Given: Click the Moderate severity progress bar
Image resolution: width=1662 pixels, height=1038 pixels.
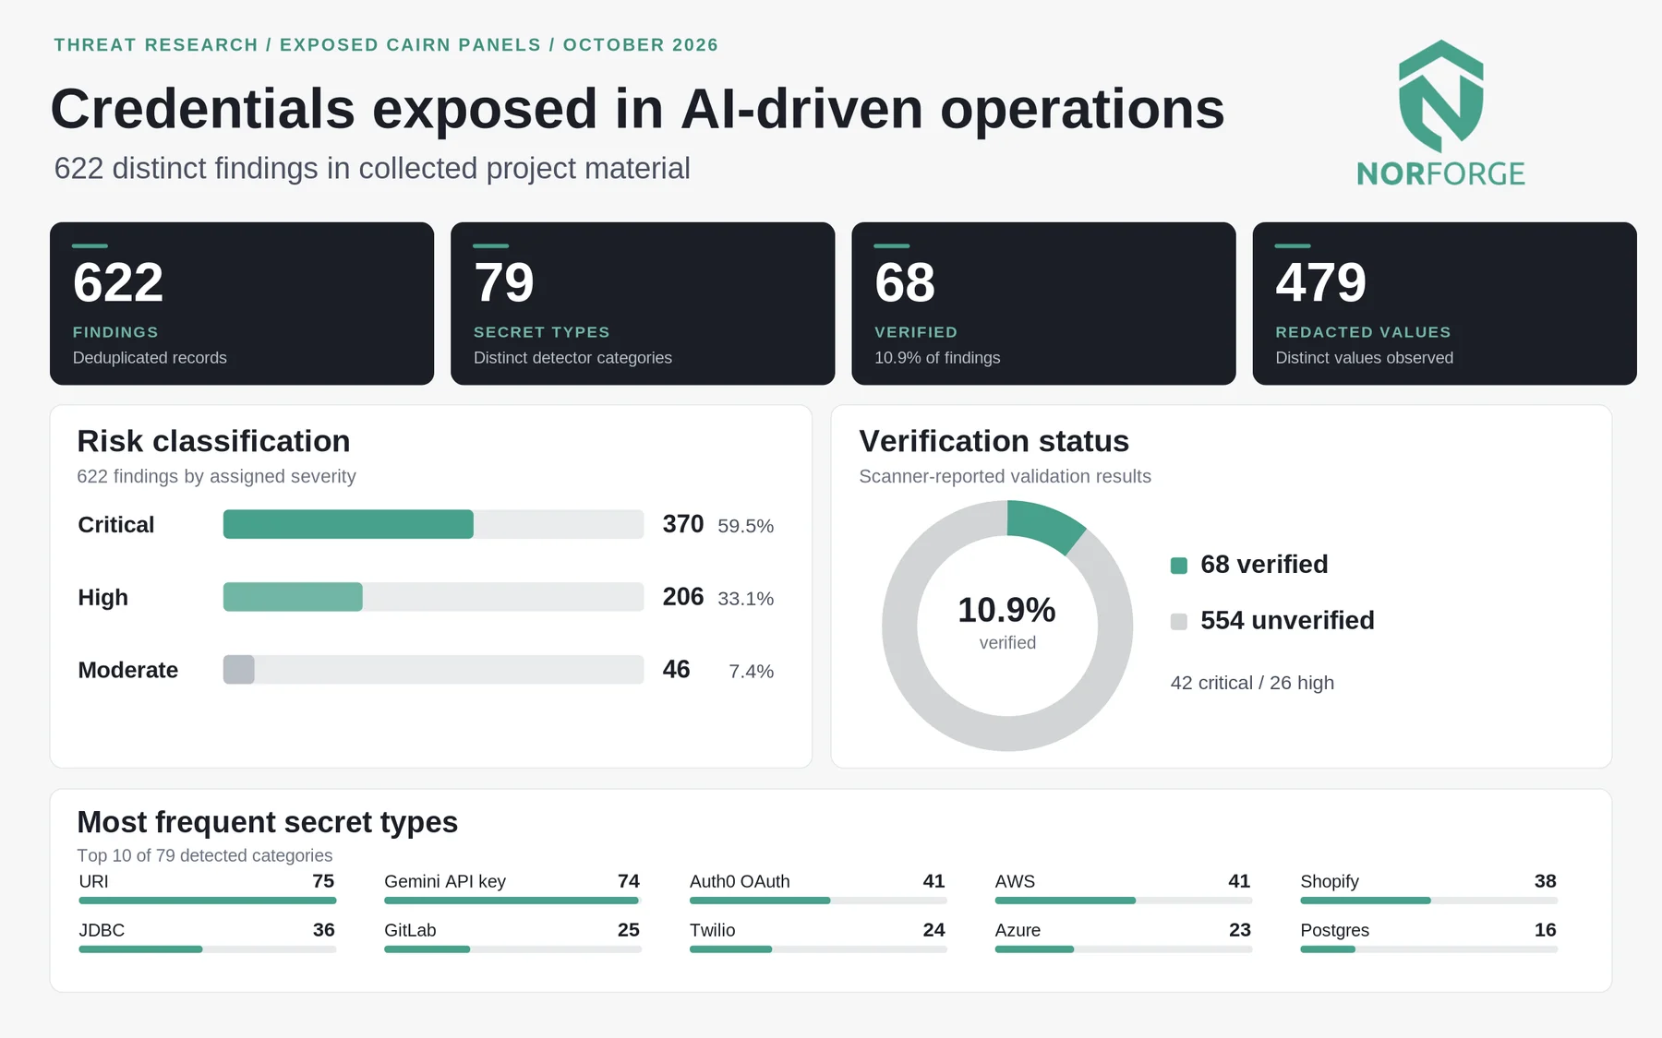Looking at the screenshot, I should point(433,670).
